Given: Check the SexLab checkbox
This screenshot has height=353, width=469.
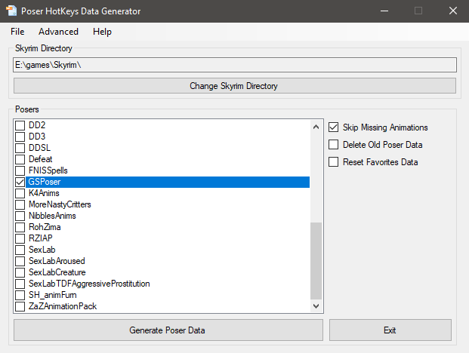Looking at the screenshot, I should [x=20, y=250].
